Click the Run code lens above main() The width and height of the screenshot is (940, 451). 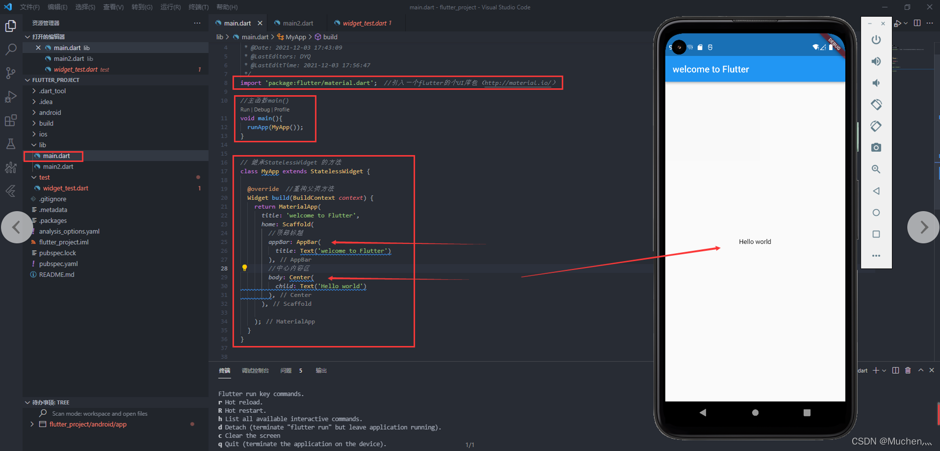pyautogui.click(x=245, y=110)
